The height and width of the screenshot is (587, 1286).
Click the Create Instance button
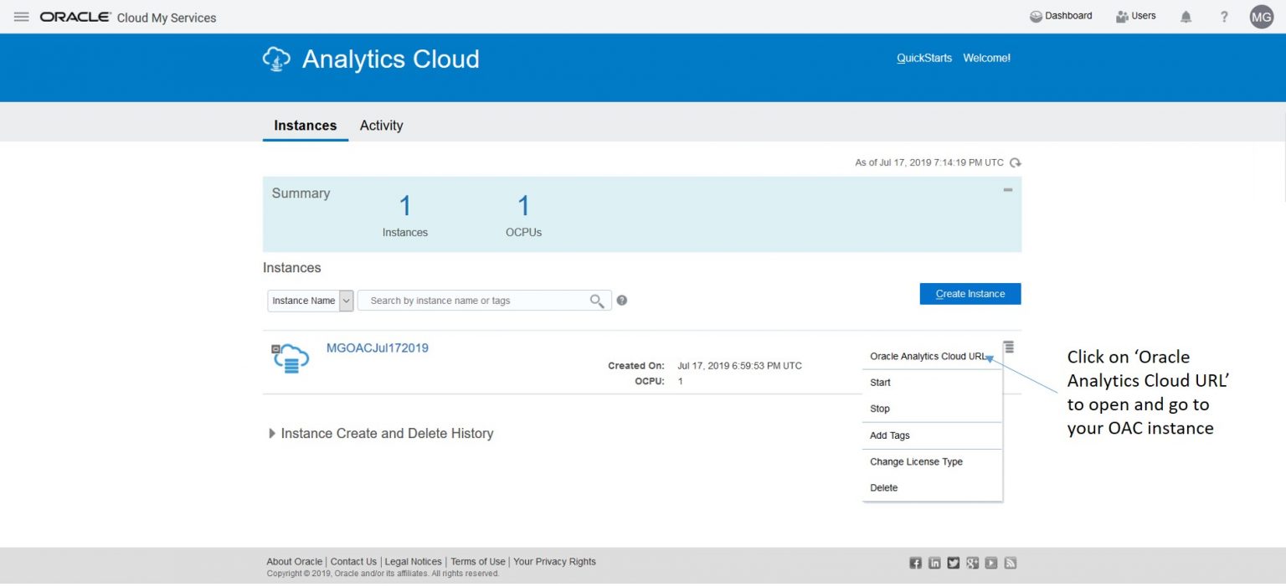pyautogui.click(x=970, y=293)
